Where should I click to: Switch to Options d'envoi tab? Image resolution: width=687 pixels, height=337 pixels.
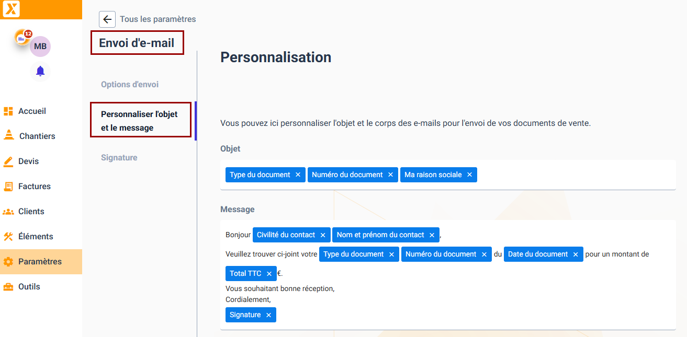tap(130, 85)
